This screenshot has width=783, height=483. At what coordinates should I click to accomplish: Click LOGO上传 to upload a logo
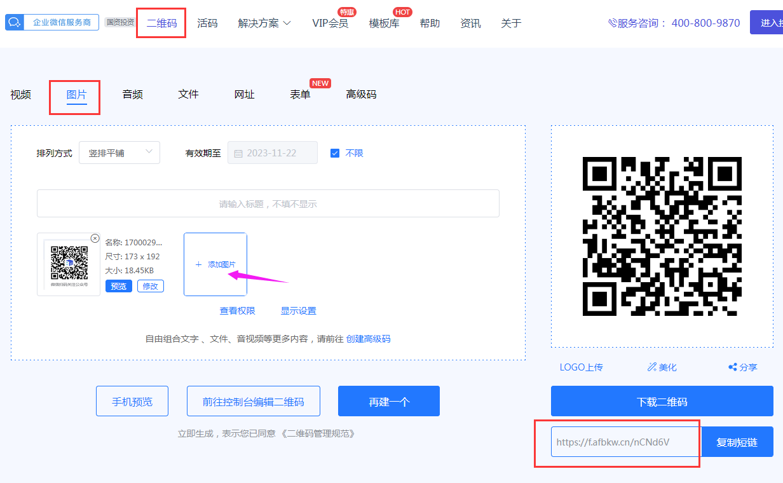(x=581, y=367)
